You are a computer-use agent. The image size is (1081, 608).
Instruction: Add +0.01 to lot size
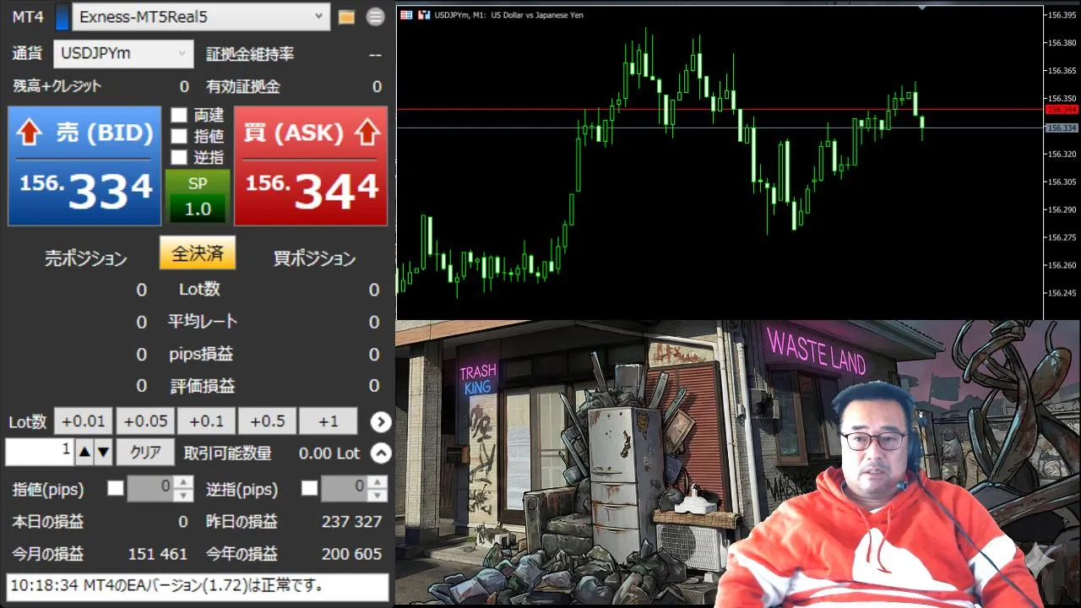coord(84,421)
